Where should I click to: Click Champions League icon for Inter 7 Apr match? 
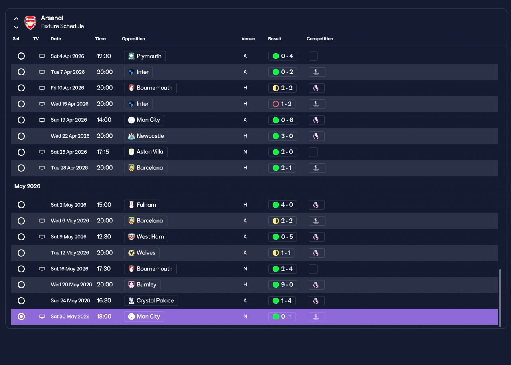pos(317,72)
